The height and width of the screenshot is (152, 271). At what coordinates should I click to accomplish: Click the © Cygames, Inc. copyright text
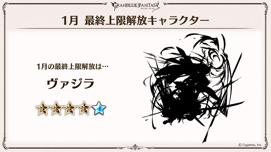tap(250, 145)
